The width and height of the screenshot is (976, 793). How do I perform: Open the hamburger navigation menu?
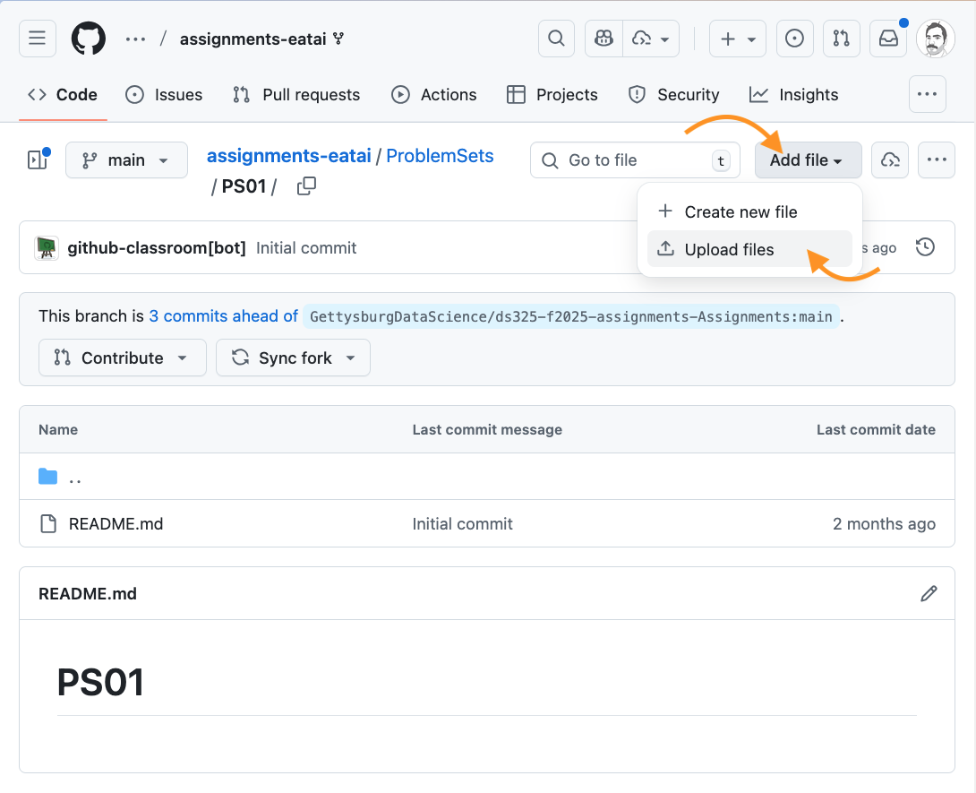point(38,39)
